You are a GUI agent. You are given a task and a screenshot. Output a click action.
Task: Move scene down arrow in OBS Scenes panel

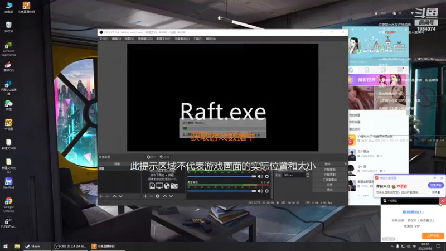[x=120, y=196]
